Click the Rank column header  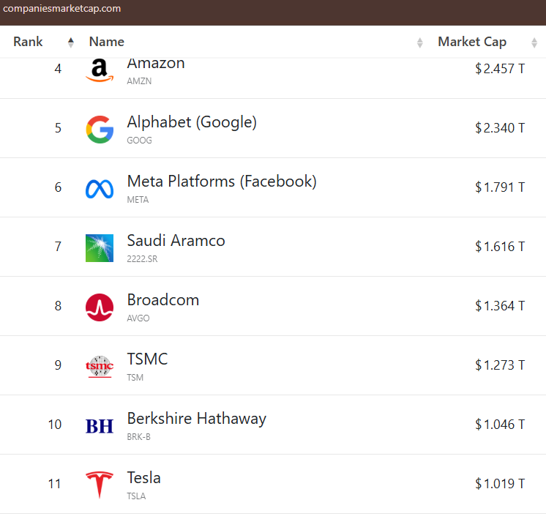(28, 42)
